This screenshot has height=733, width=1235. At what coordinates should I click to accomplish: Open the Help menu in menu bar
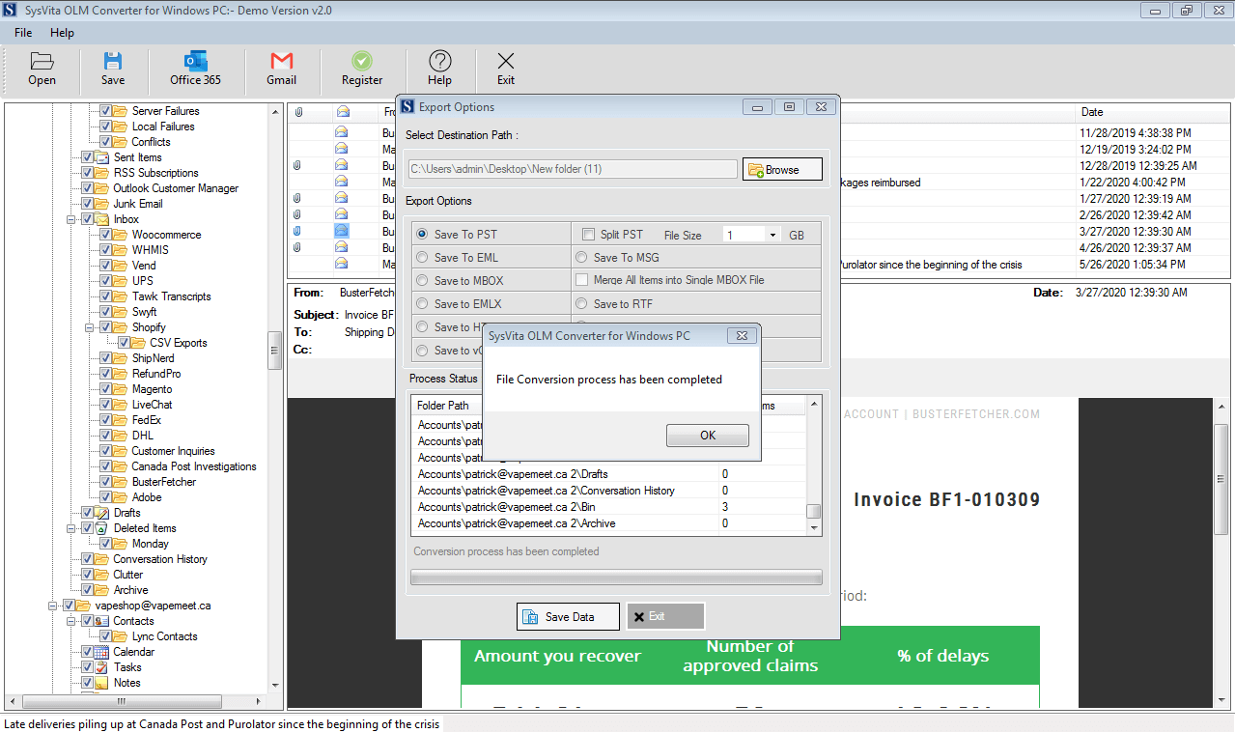coord(63,33)
